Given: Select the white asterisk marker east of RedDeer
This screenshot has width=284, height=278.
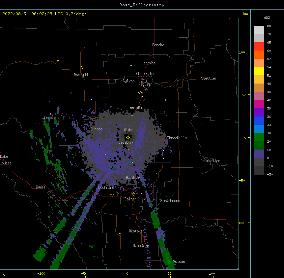Looking at the screenshot, I should tap(165, 100).
